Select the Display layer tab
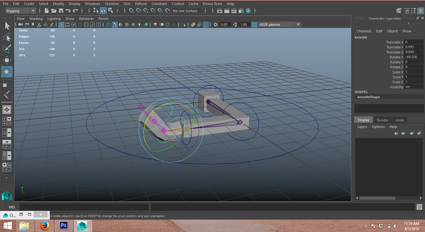 [x=363, y=120]
